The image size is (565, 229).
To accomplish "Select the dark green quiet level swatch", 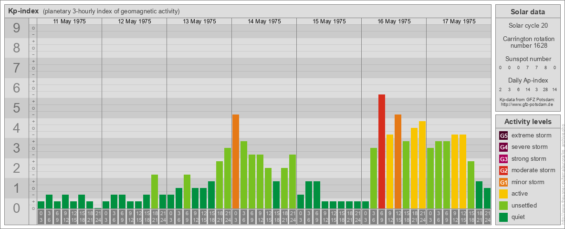I will click(x=503, y=217).
